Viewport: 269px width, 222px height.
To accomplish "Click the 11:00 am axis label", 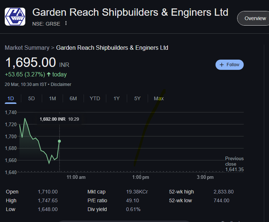I will 76,177.
